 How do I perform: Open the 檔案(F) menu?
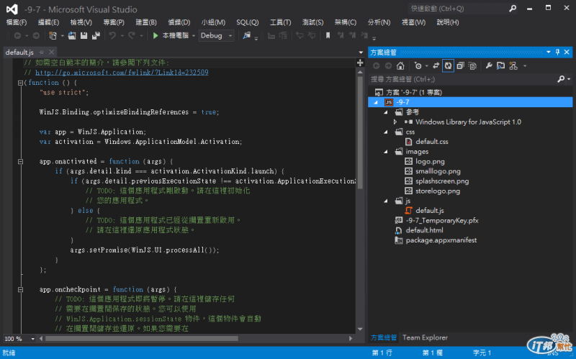[x=17, y=22]
